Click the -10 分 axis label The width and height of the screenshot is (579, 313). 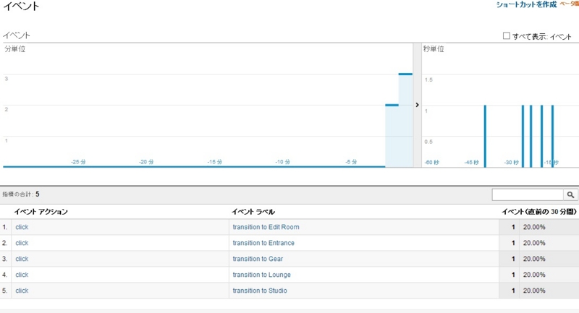click(282, 162)
